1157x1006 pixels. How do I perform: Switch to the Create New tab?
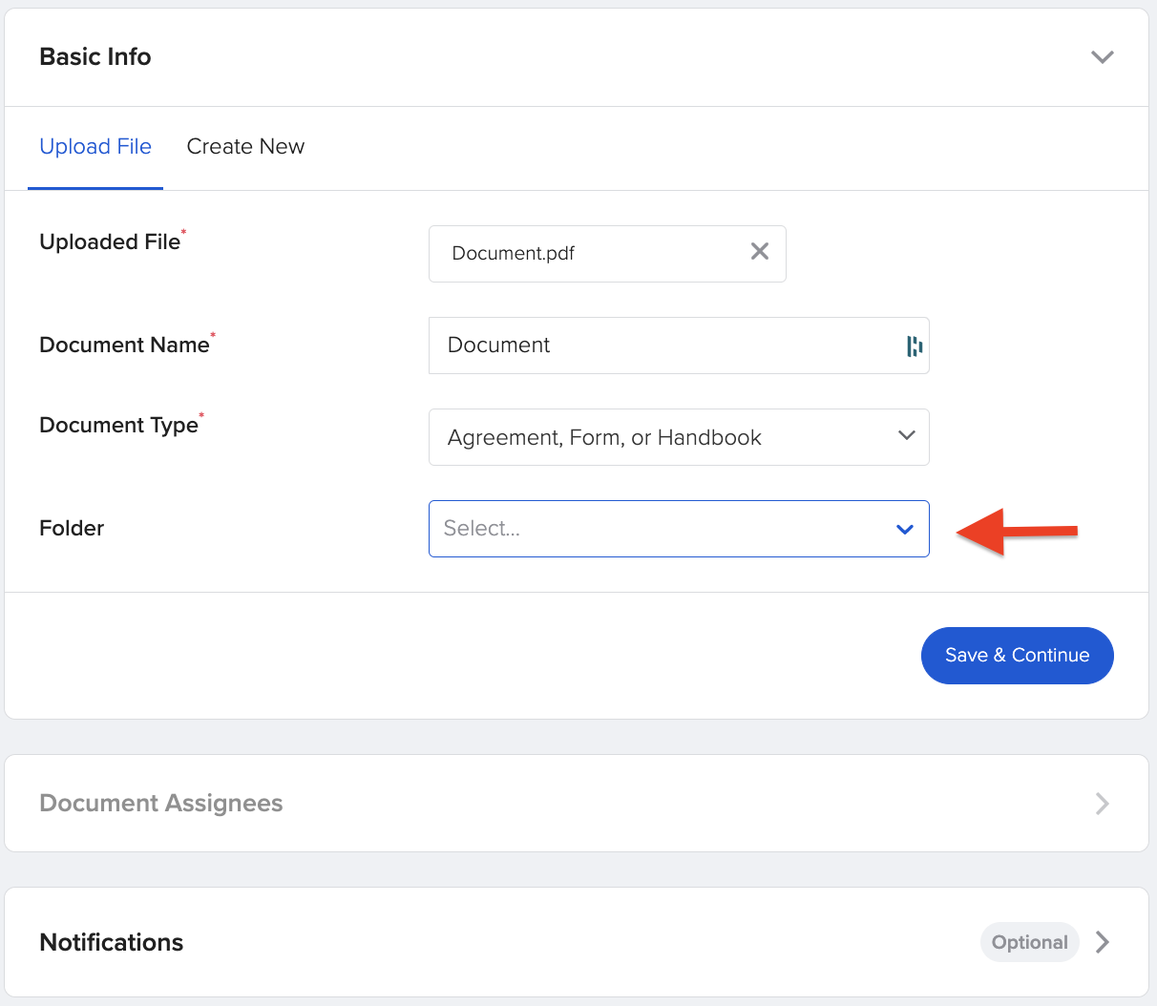point(245,146)
